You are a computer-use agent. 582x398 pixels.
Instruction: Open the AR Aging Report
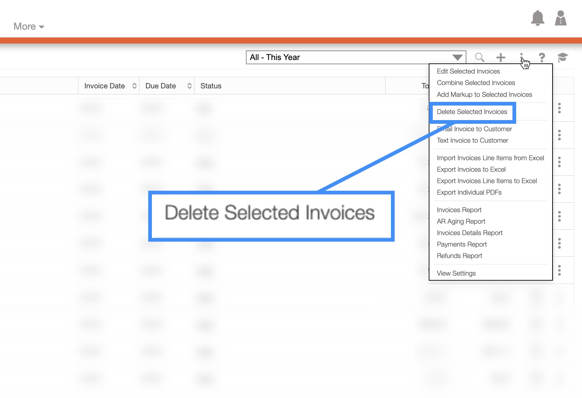(461, 222)
